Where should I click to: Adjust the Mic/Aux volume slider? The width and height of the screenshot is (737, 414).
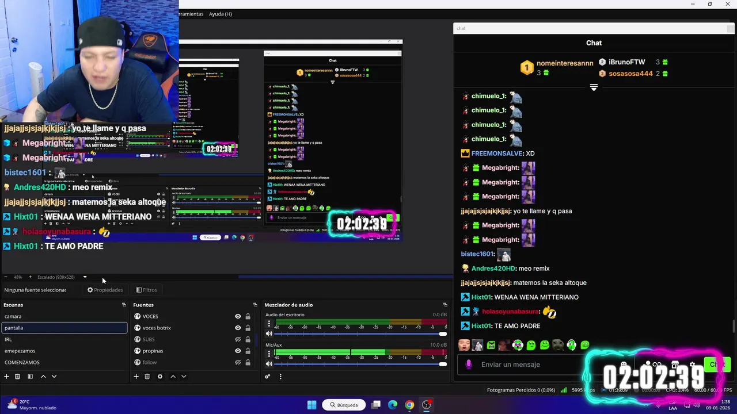(x=360, y=364)
